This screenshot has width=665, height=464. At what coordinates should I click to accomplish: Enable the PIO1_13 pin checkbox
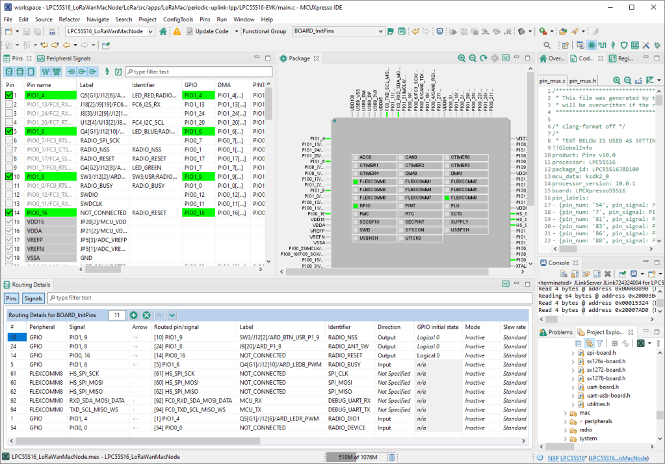[8, 104]
